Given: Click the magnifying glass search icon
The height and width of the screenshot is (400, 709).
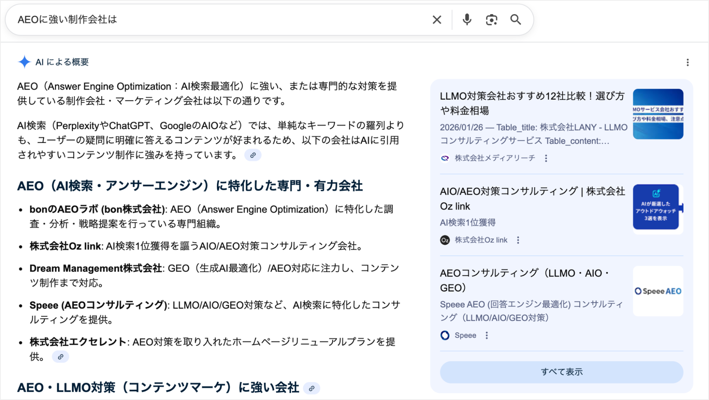Looking at the screenshot, I should click(x=515, y=20).
